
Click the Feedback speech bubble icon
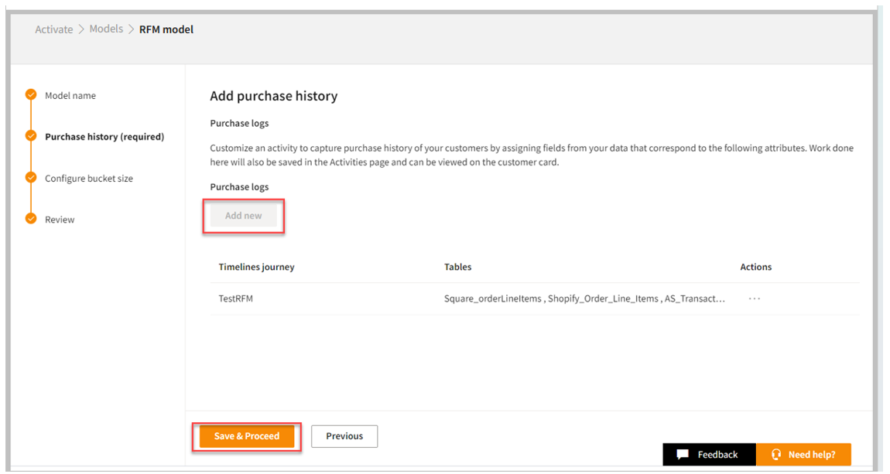pyautogui.click(x=682, y=455)
